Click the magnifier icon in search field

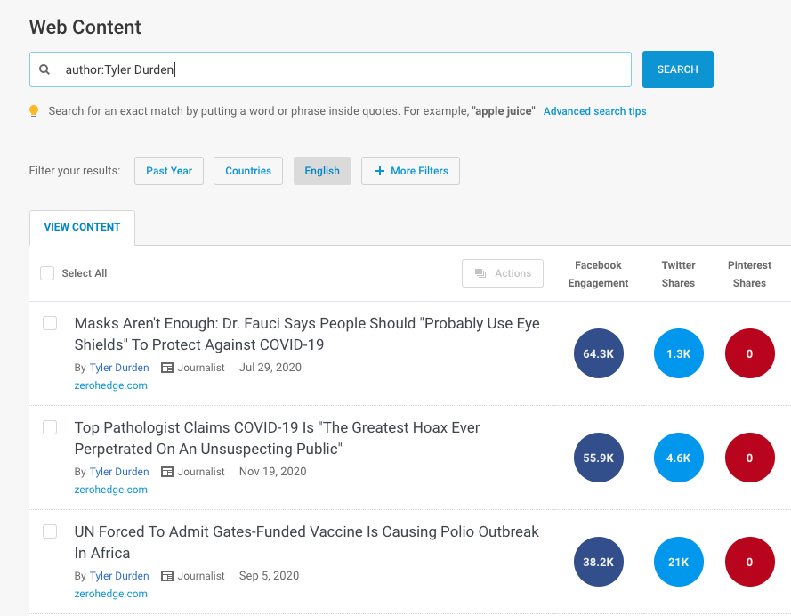(44, 69)
